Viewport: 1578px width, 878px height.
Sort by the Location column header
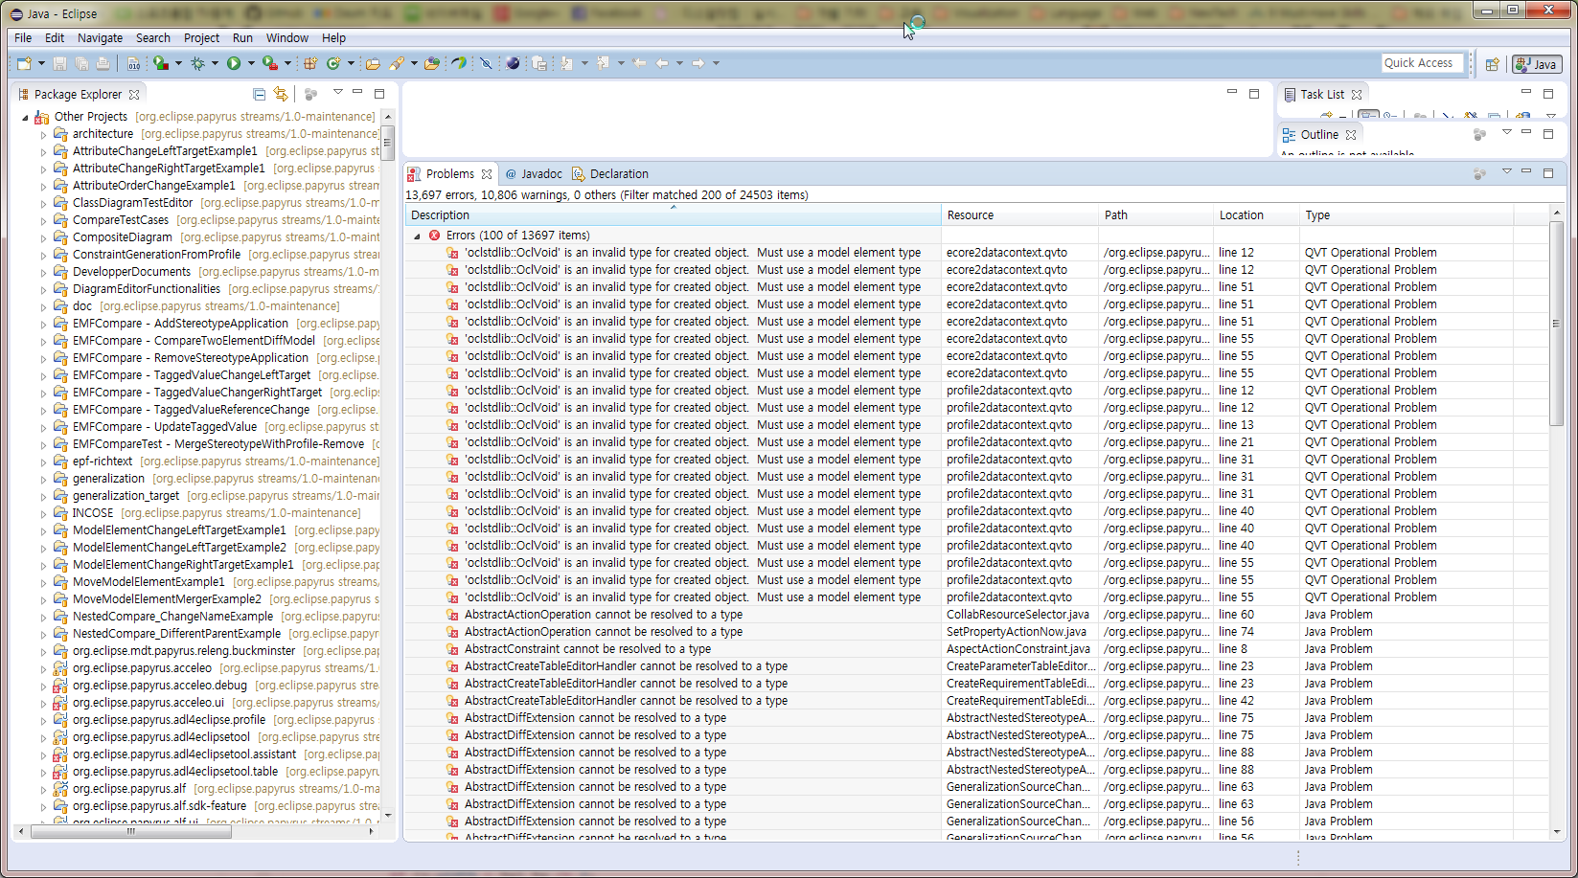1256,215
